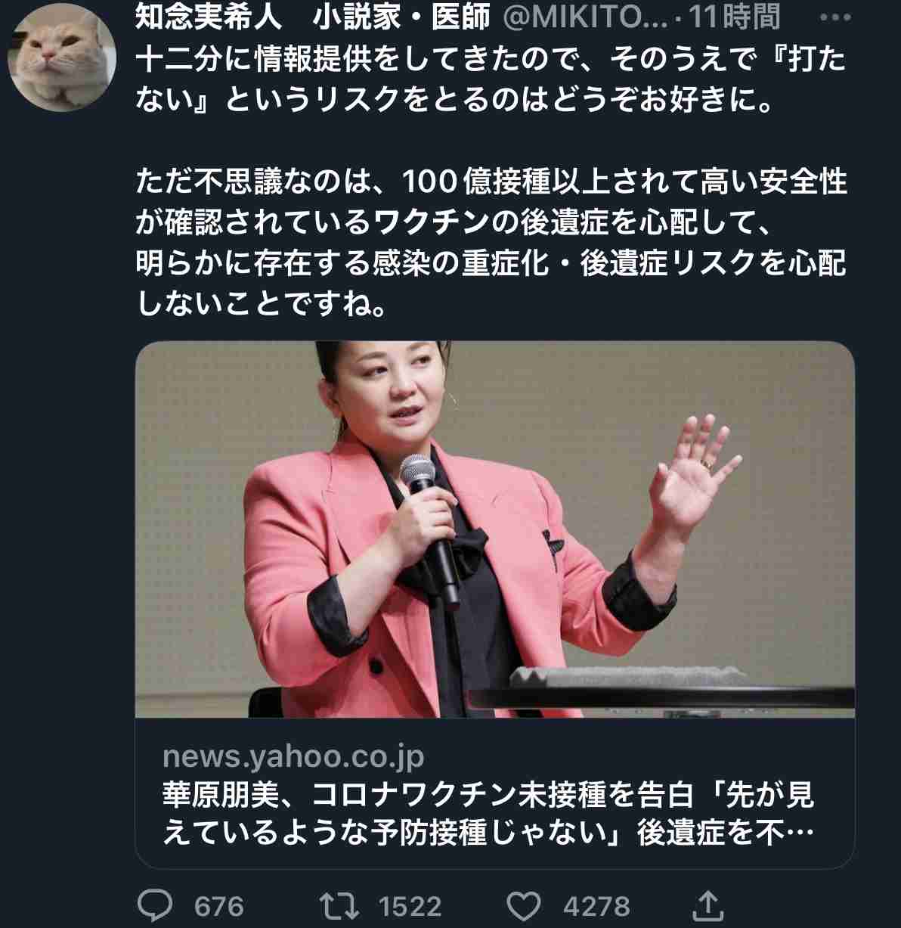Select the opening sentence 十二分に情報提供
The height and width of the screenshot is (928, 901).
point(491,79)
